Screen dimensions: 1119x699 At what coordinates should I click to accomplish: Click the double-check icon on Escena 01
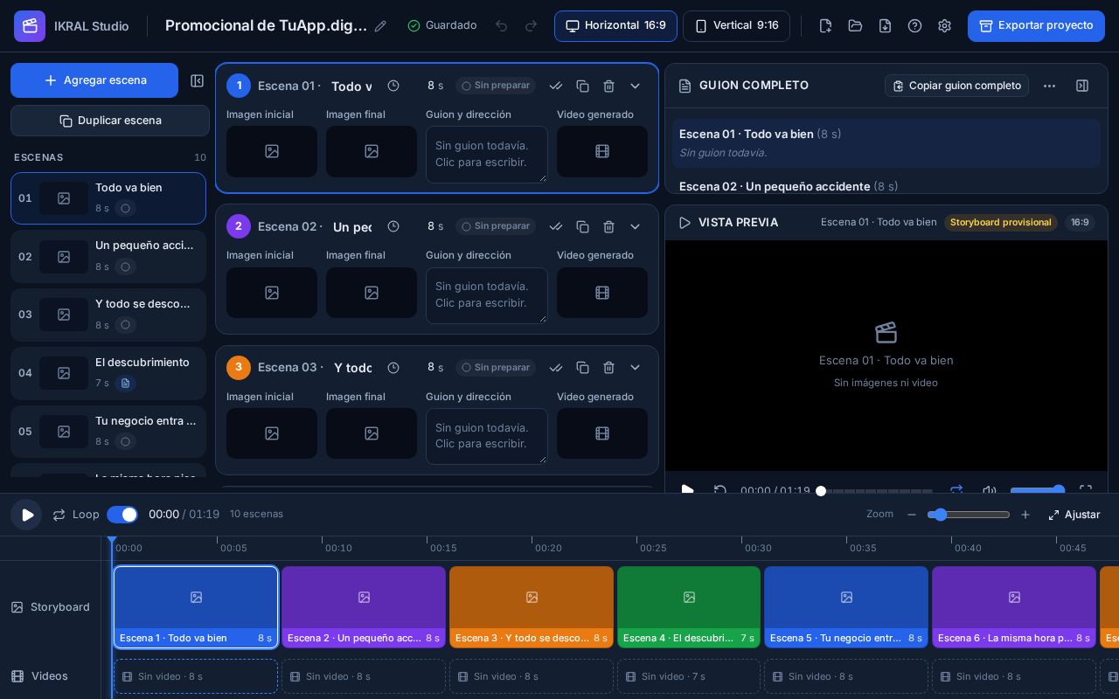pos(555,86)
